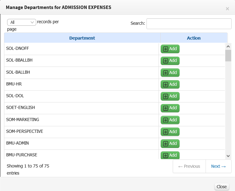Screen dimensions: 235x191
Task: Add the BMU-ADMIN department
Action: click(x=170, y=144)
